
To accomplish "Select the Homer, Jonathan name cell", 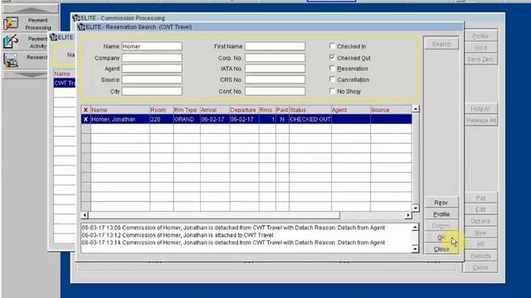I will click(120, 119).
